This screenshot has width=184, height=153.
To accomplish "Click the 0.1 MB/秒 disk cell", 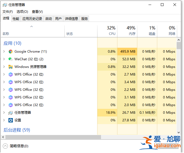I will [x=147, y=113].
